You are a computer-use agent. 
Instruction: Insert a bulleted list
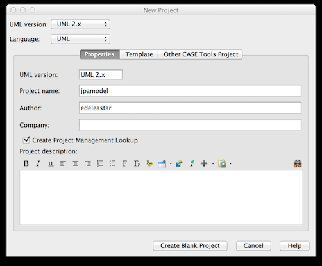[112, 163]
